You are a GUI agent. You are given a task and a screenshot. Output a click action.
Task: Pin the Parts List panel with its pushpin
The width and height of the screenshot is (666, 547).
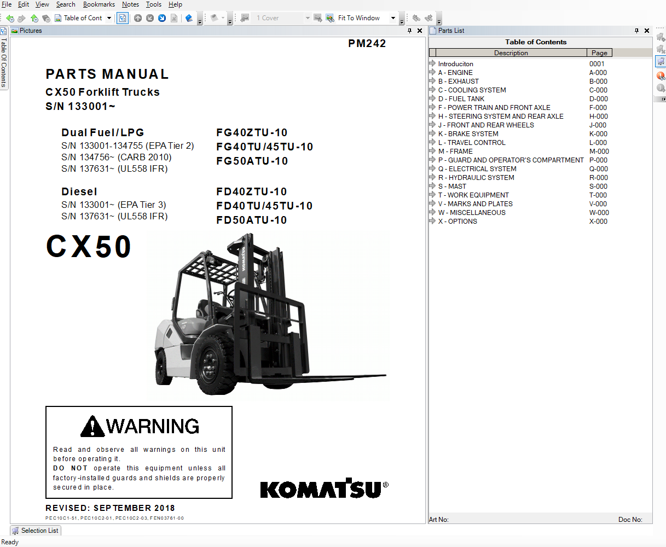[x=638, y=31]
